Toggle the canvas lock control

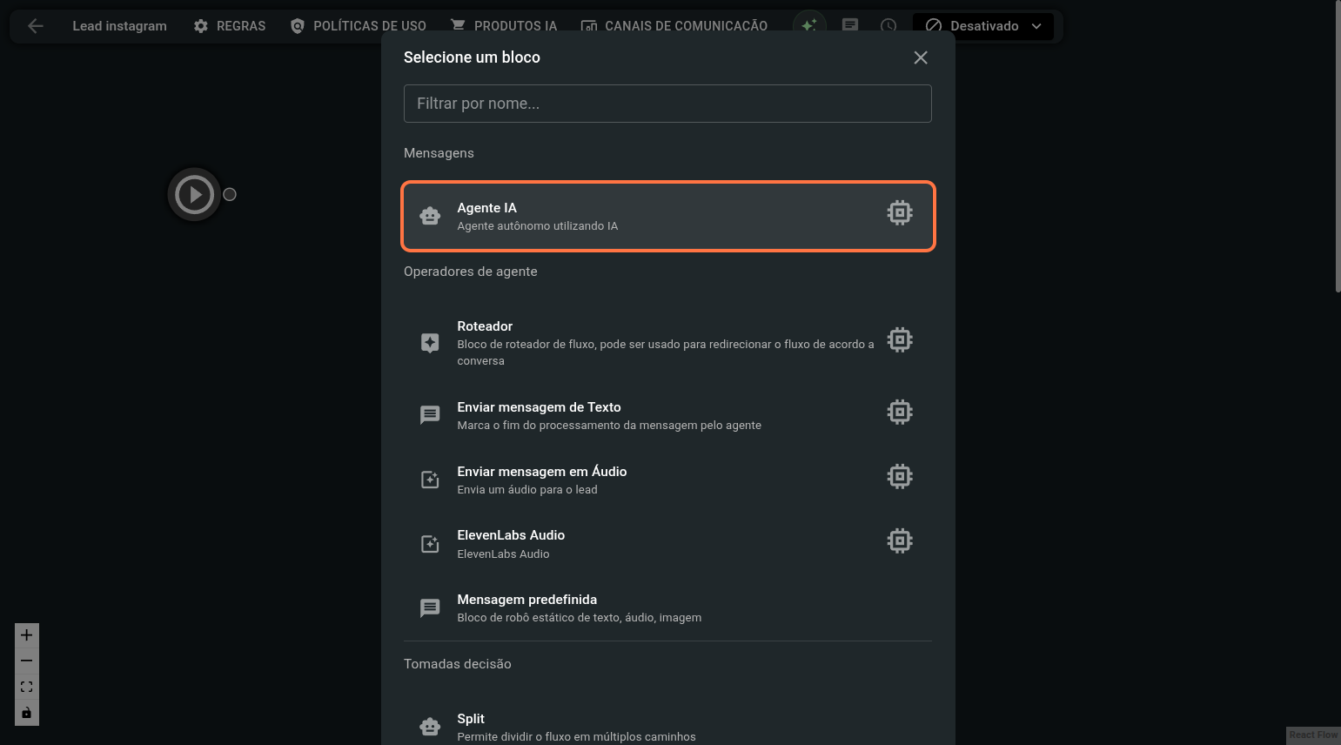27,713
